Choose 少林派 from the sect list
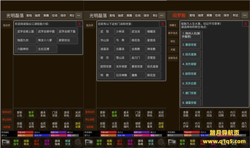250x148 pixels. [x=122, y=32]
